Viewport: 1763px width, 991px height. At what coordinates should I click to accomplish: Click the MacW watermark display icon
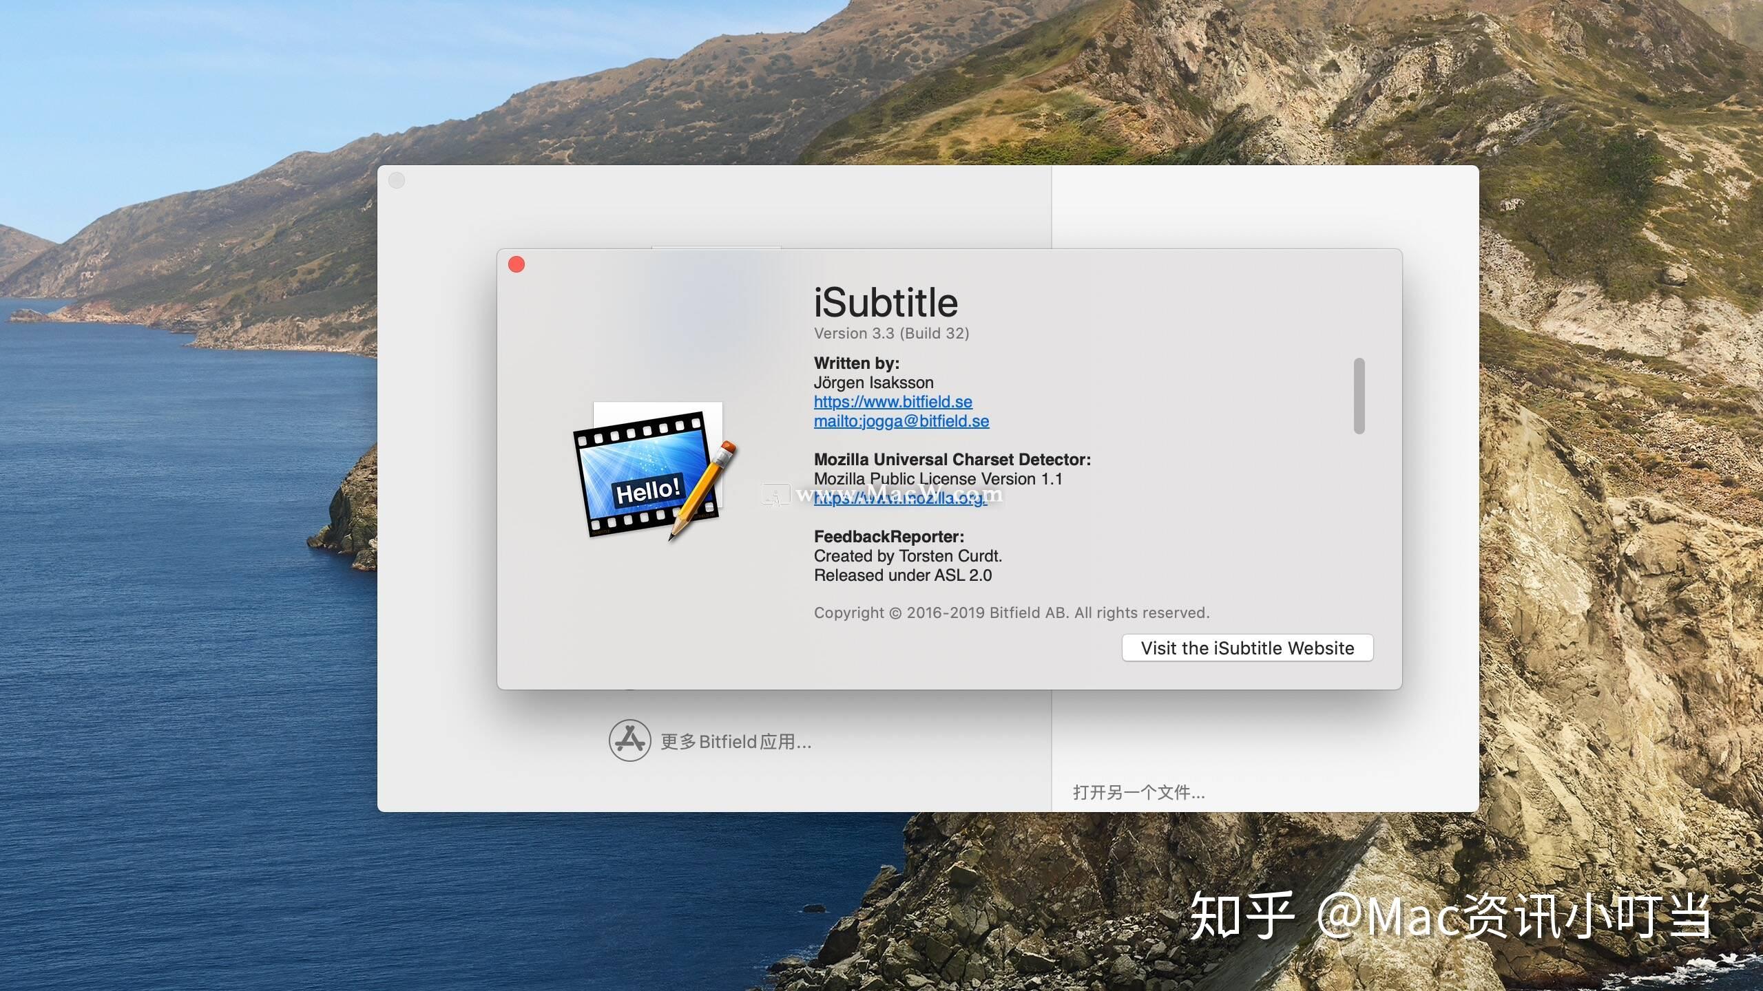(776, 494)
